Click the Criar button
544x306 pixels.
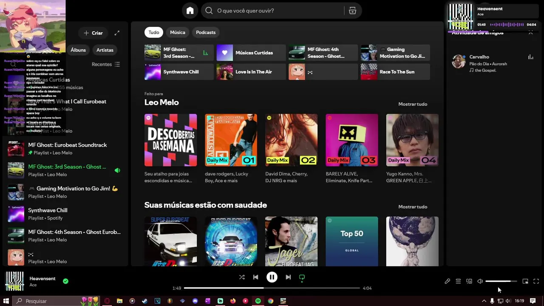pyautogui.click(x=93, y=33)
